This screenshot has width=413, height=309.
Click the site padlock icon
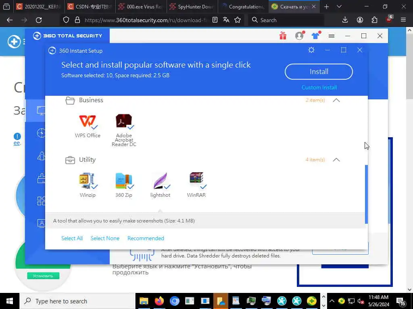point(77,20)
